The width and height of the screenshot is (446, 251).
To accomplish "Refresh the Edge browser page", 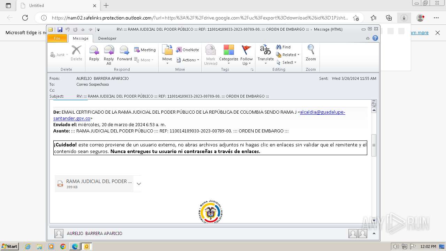I will coord(25,18).
